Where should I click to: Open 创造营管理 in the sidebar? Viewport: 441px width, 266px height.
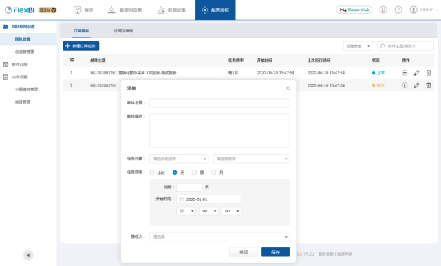pyautogui.click(x=25, y=52)
